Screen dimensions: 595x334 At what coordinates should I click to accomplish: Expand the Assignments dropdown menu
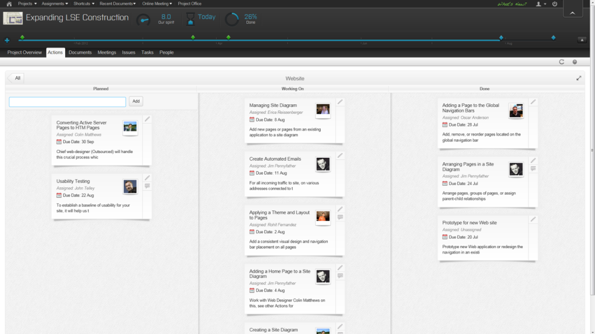point(55,4)
